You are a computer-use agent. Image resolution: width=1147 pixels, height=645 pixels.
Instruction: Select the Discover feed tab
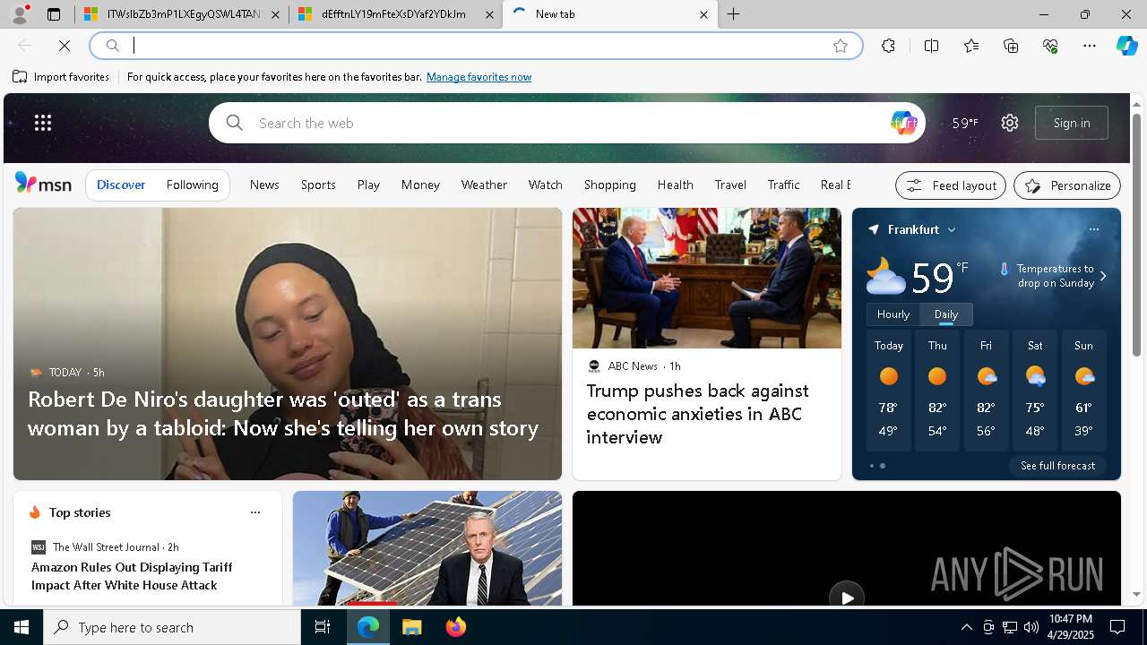coord(121,185)
